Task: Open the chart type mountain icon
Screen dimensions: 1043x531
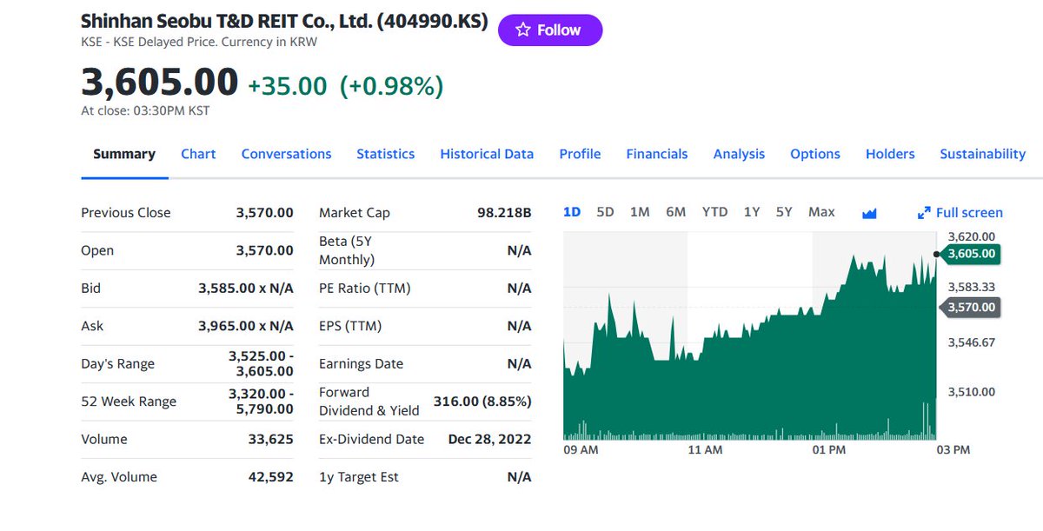Action: [x=869, y=213]
